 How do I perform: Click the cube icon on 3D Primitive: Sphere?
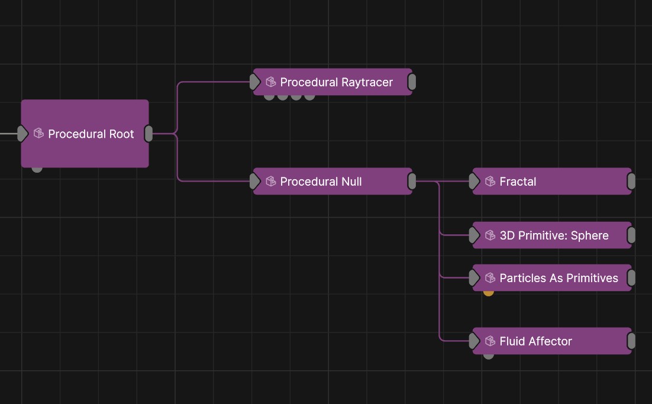click(x=490, y=235)
